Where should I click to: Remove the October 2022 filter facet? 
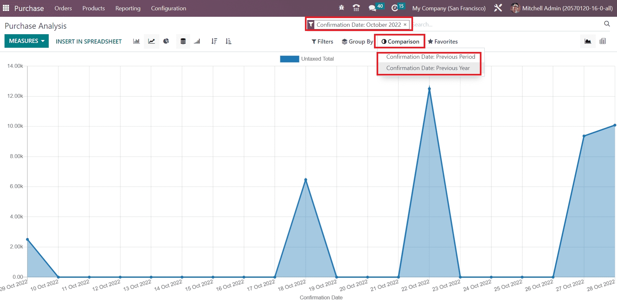405,25
